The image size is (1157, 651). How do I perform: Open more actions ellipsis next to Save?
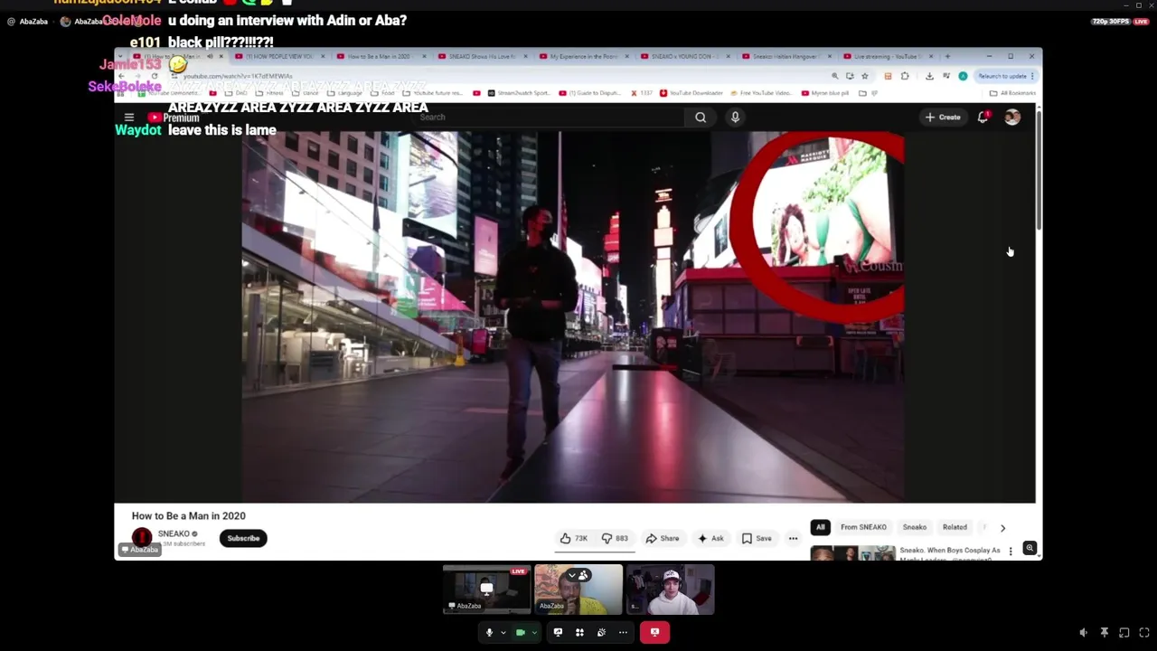(793, 538)
